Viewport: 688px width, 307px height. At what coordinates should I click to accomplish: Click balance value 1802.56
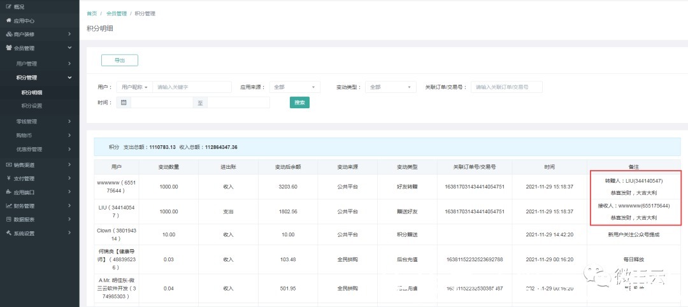coord(289,211)
